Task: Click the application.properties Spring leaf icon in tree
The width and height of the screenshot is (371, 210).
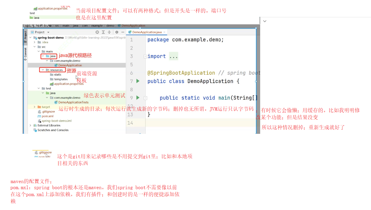Action: (52, 84)
